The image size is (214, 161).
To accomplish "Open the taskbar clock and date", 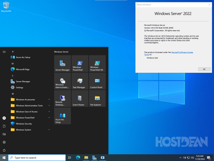I will (200, 158).
